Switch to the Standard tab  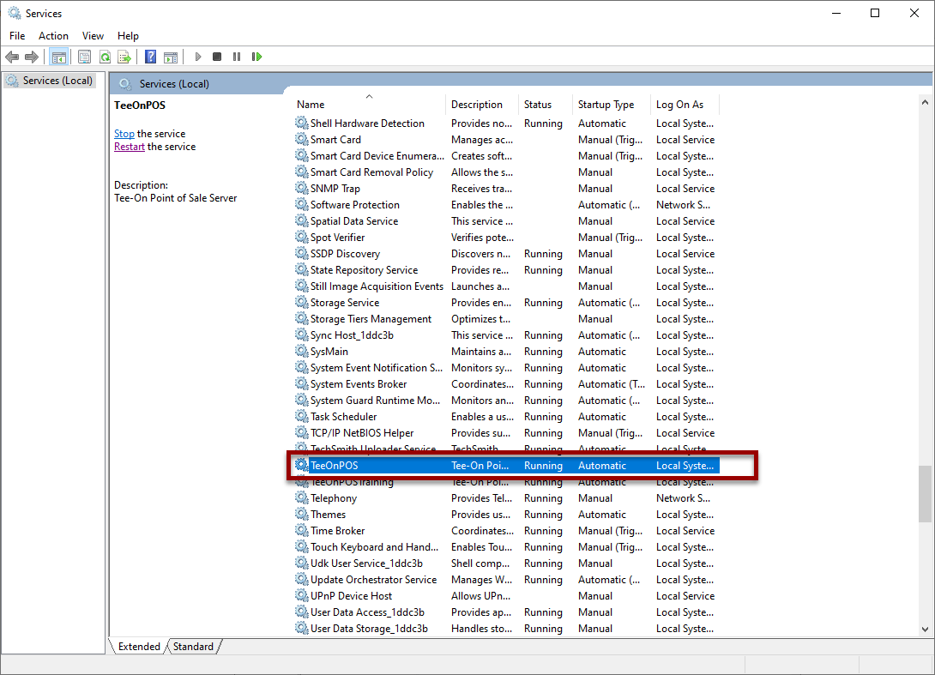[x=193, y=647]
